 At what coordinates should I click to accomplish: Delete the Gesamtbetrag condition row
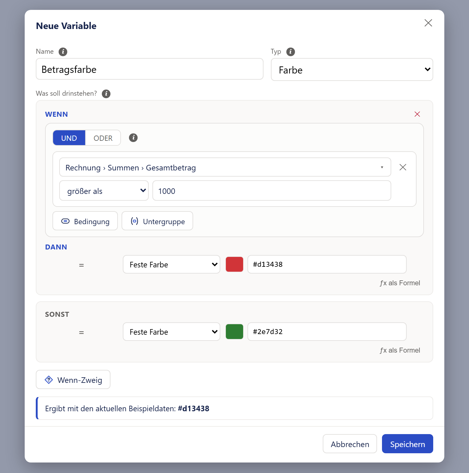pos(403,167)
